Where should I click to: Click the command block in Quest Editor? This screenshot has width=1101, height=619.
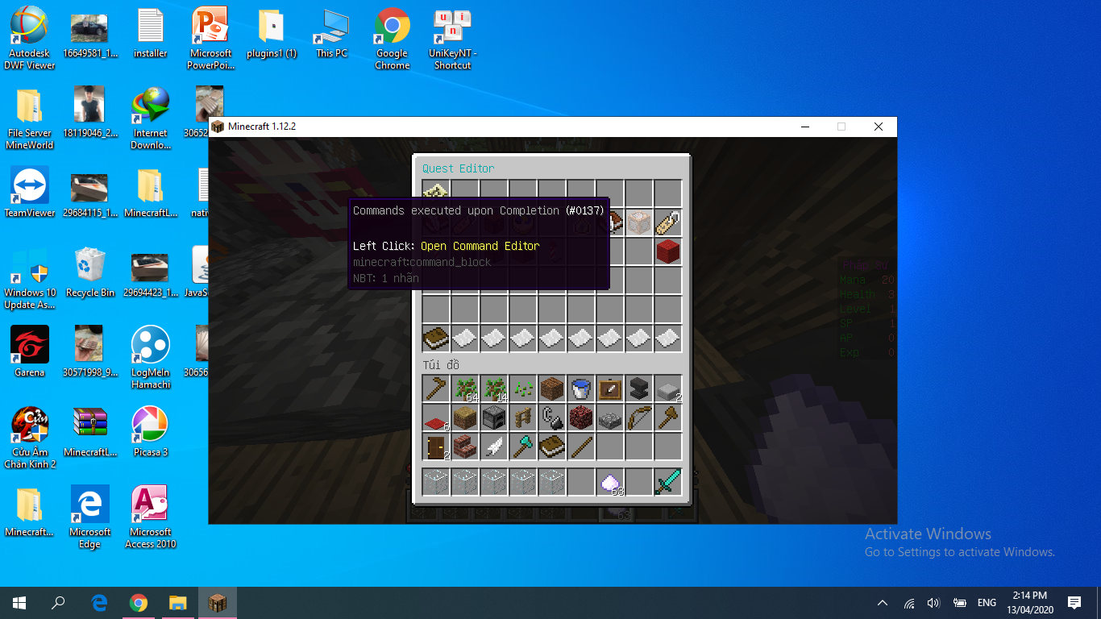639,222
